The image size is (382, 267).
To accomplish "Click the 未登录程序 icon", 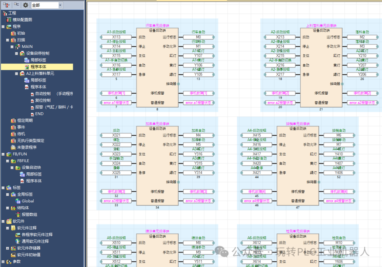I will click(x=13, y=147).
